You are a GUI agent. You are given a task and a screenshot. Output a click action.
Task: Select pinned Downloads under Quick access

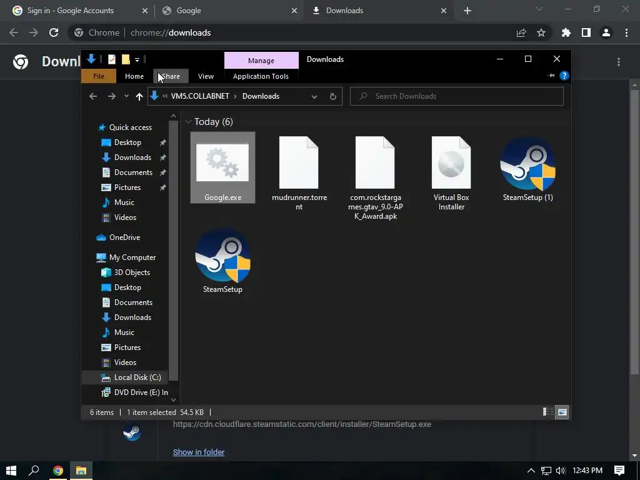[132, 157]
